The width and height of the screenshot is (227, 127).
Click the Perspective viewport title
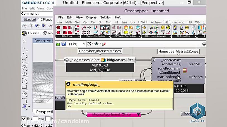[42, 41]
